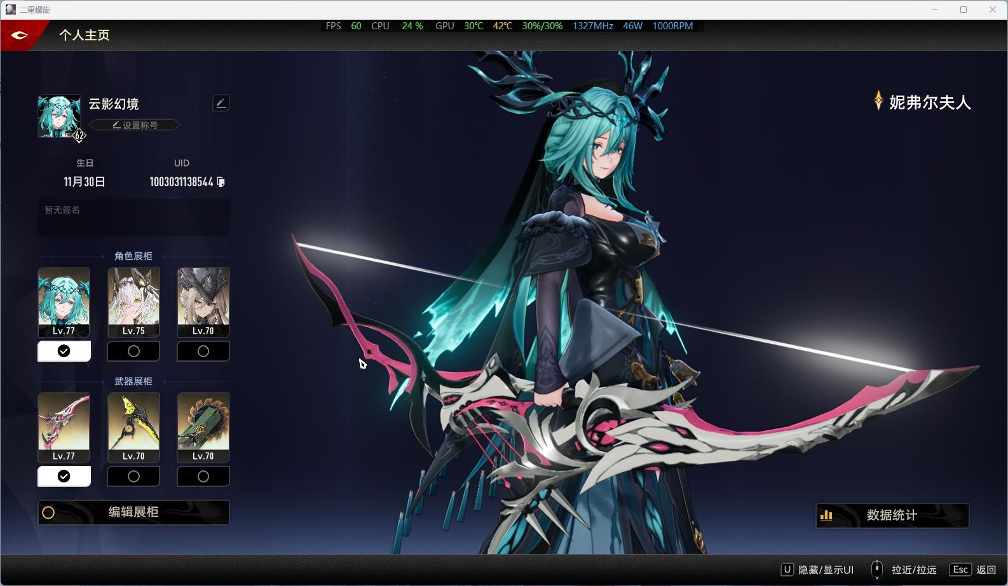Toggle the checked Lv.77 weapon selector
Screen dimensions: 1008x586
tap(64, 476)
